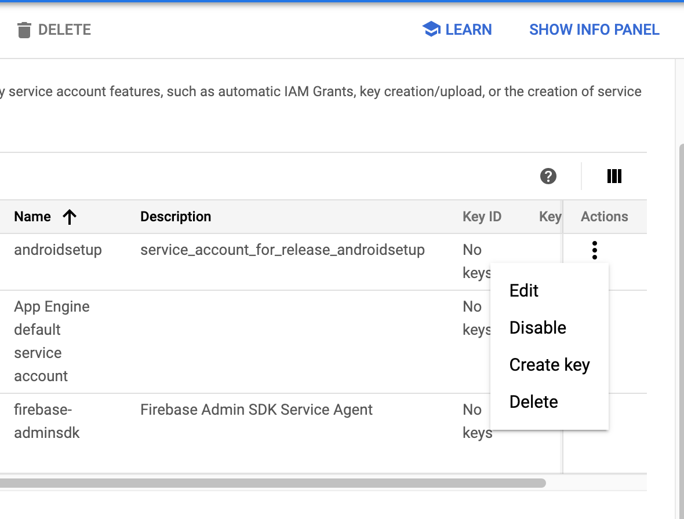Open the help question mark icon
The width and height of the screenshot is (684, 519).
[x=548, y=176]
